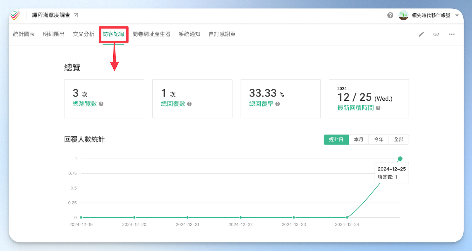Open survey in new window icon

coord(76,15)
